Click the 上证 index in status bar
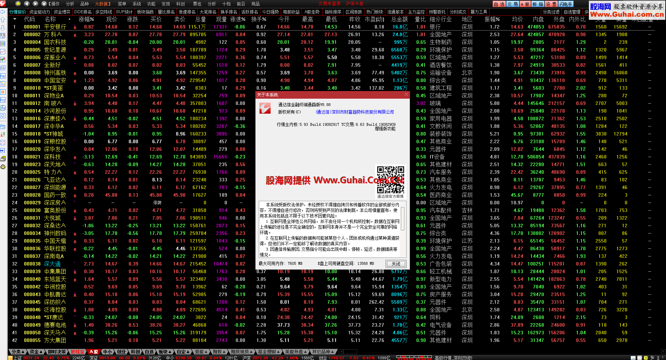The height and width of the screenshot is (360, 666). pyautogui.click(x=17, y=358)
